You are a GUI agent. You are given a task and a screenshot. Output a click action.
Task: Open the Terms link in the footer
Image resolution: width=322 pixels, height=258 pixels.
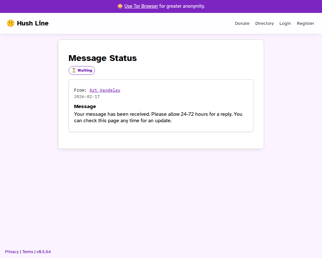[28, 252]
